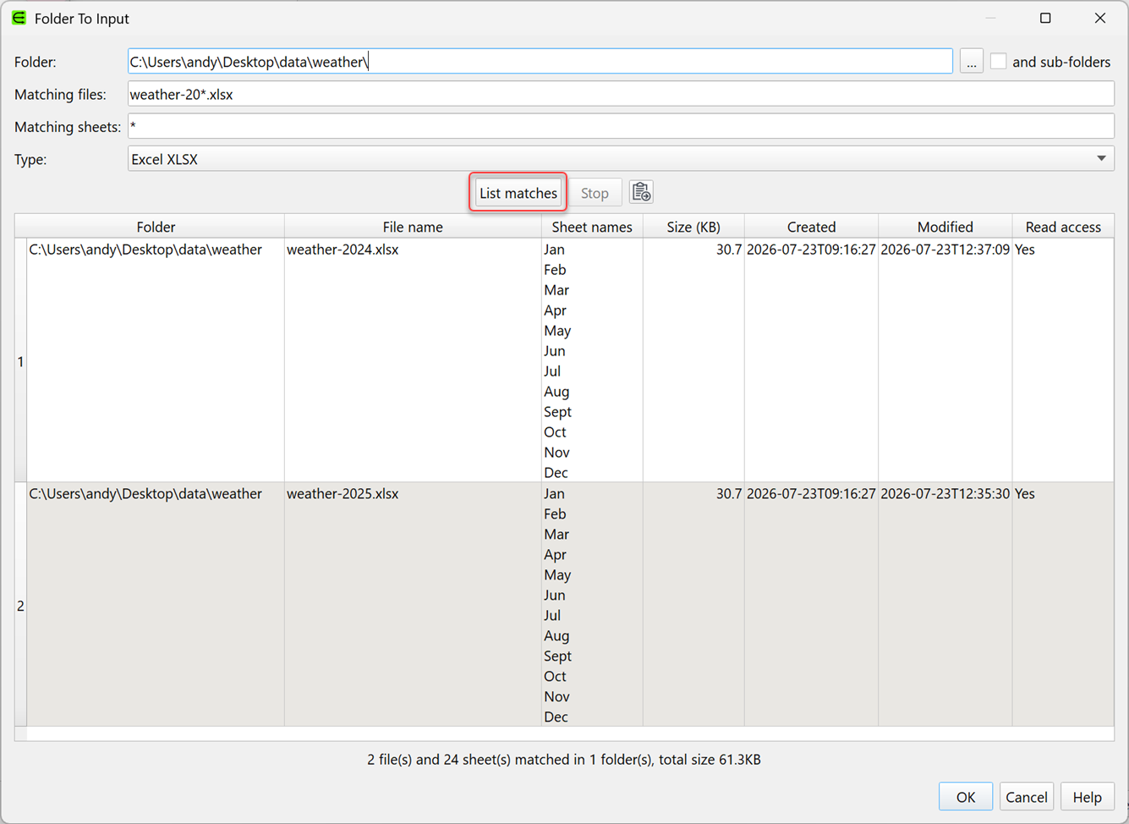
Task: Click the Size (KB) column header
Action: tap(693, 227)
